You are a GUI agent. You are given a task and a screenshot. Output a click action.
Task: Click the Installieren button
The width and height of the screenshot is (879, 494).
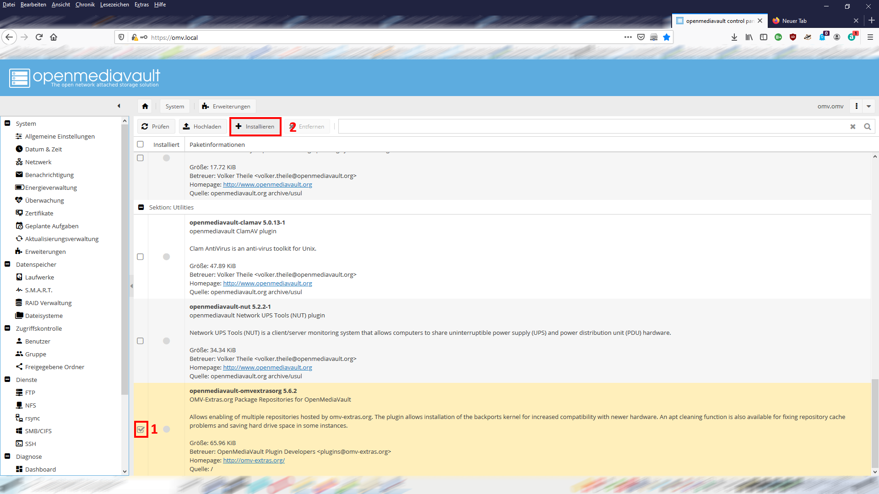point(255,127)
